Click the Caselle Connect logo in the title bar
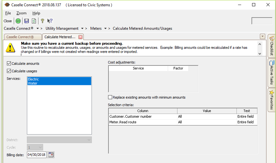 tap(7, 5)
